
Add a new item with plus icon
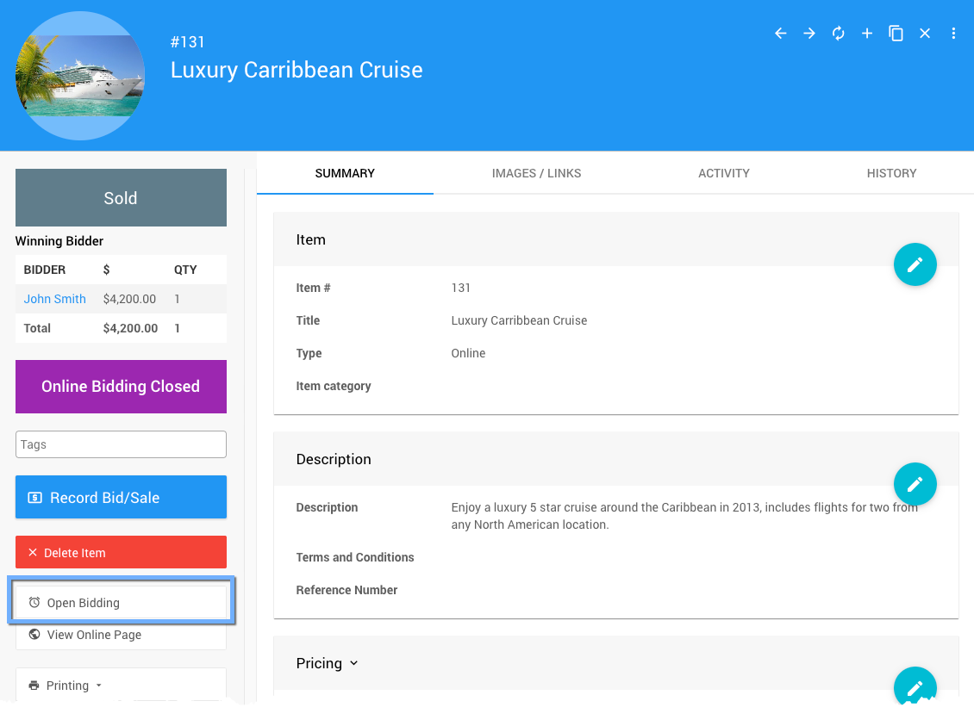867,34
